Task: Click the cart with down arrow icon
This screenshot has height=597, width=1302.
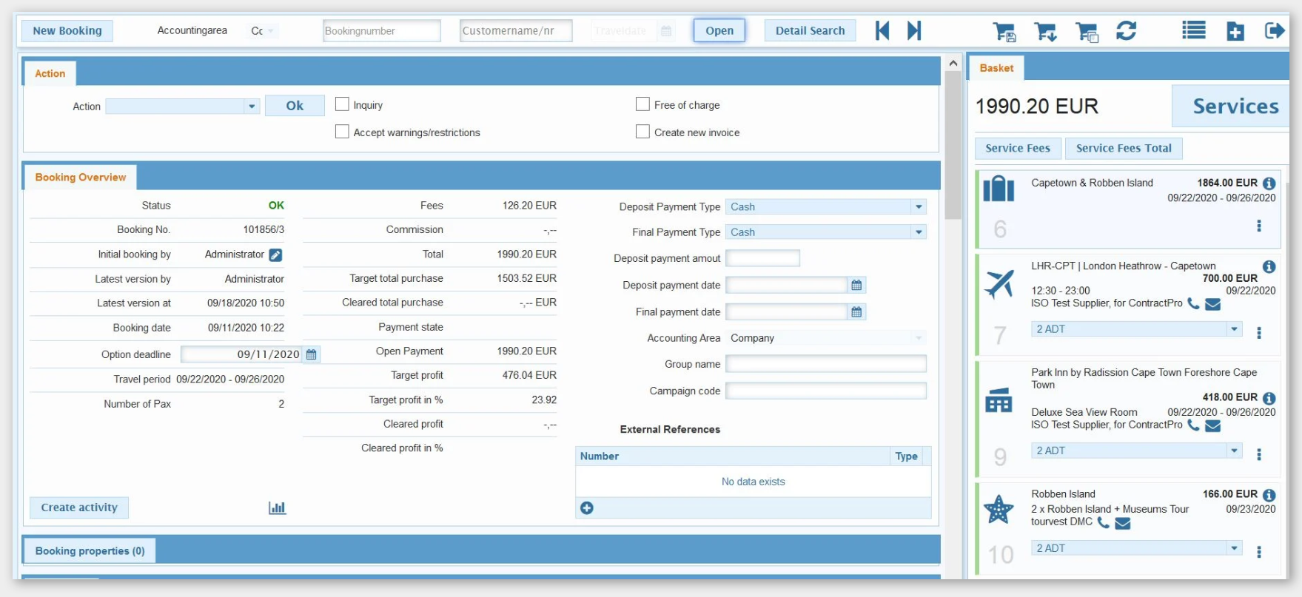Action: coord(1045,31)
